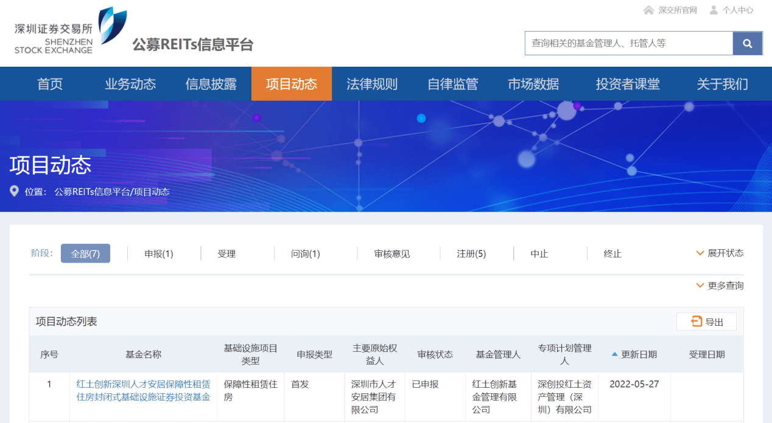Click the 导出 export button
The width and height of the screenshot is (772, 423).
[x=706, y=322]
